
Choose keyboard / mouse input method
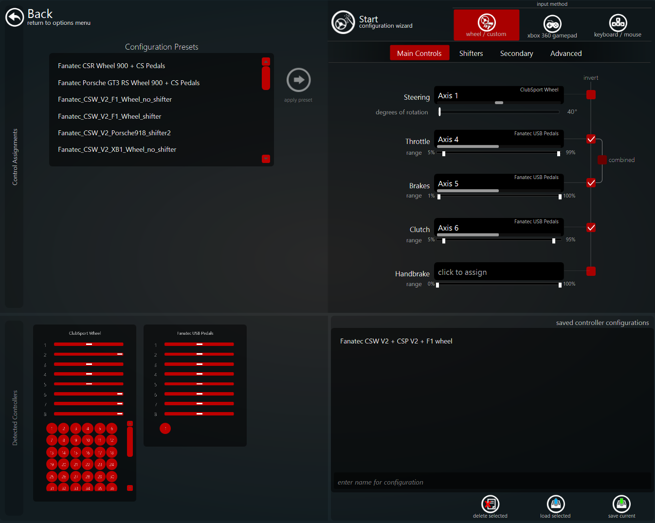pos(618,26)
